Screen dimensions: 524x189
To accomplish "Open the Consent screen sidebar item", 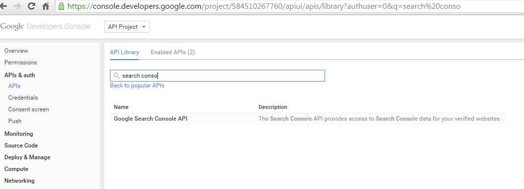I will point(28,109).
